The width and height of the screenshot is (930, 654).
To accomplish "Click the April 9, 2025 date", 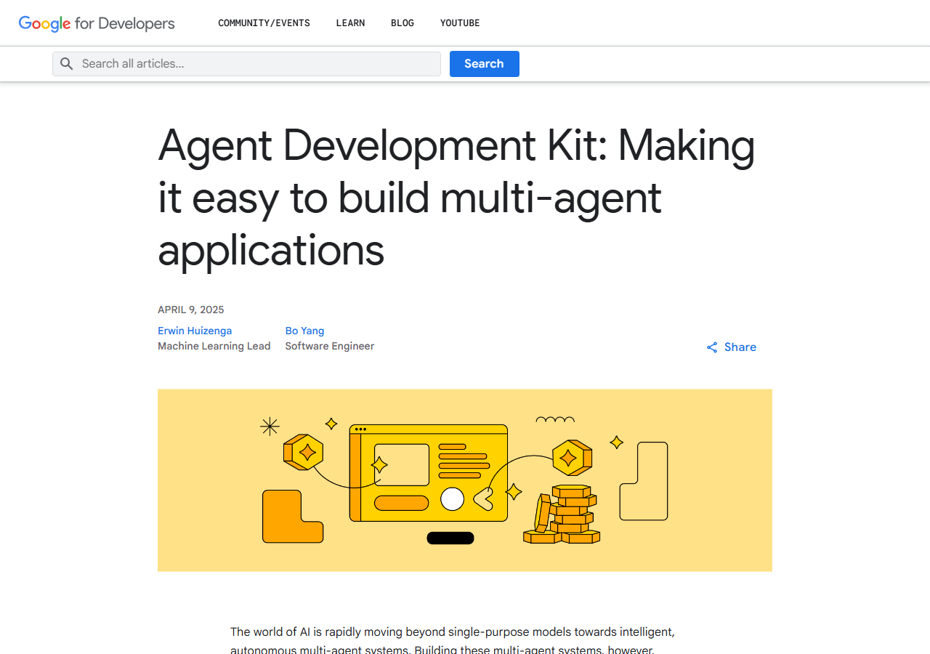I will point(191,310).
